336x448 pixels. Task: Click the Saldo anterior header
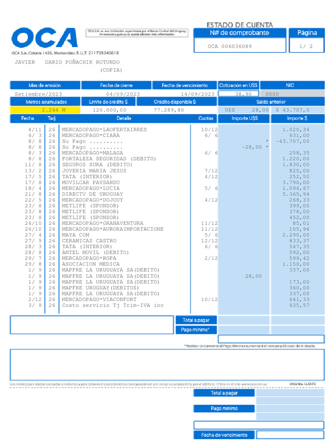(x=271, y=101)
